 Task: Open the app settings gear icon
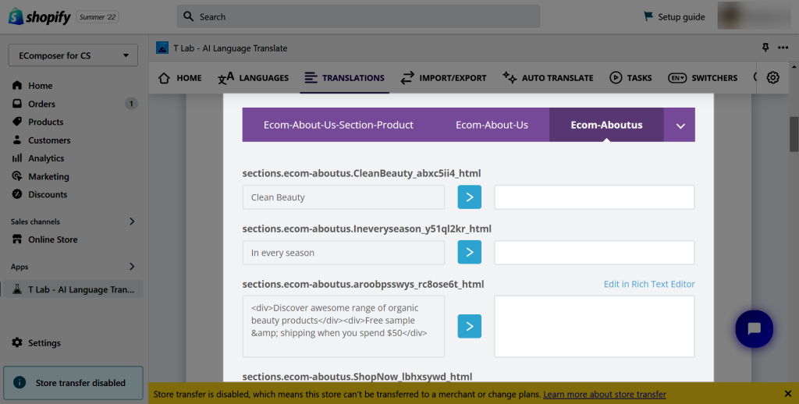tap(773, 77)
